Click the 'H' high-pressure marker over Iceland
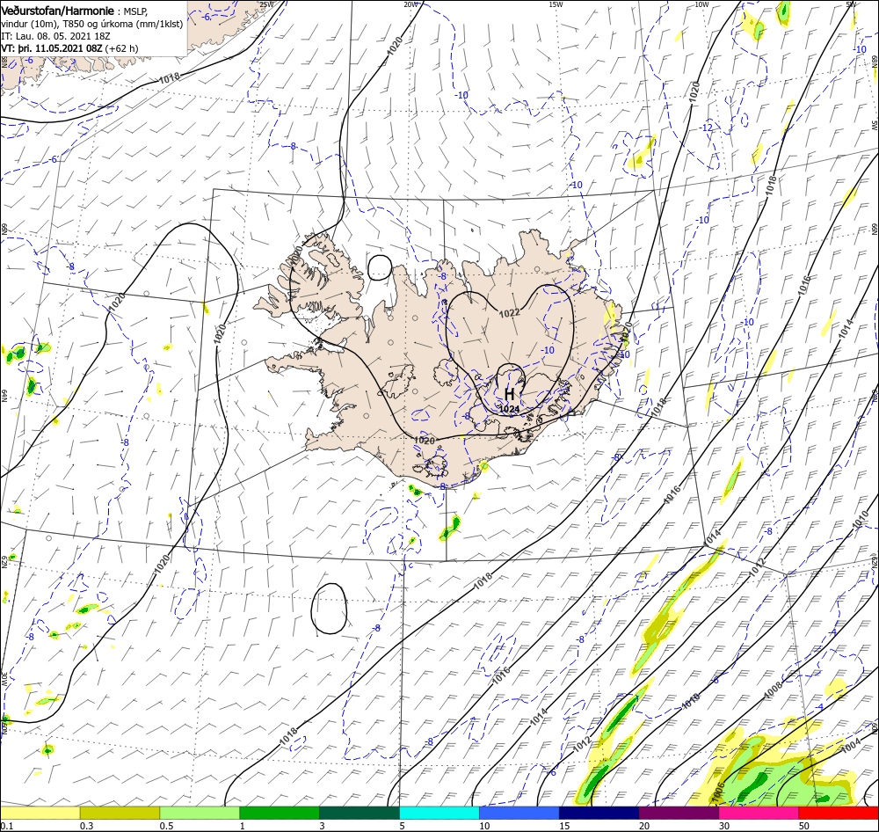This screenshot has width=879, height=832. pyautogui.click(x=509, y=394)
